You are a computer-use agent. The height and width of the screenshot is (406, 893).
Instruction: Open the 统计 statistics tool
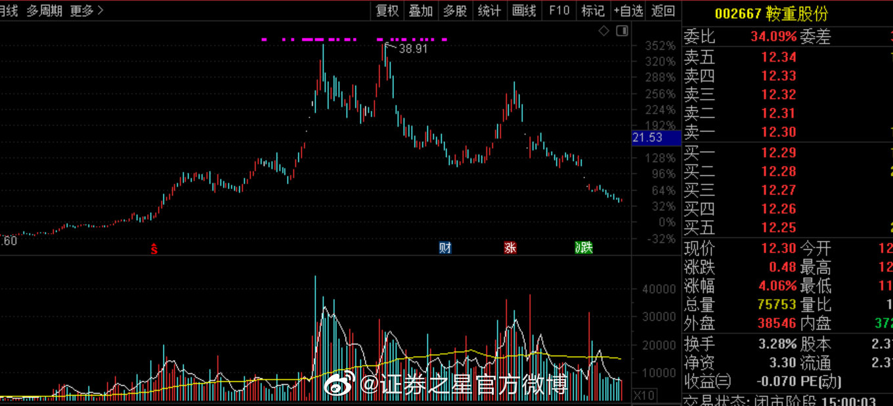point(489,11)
